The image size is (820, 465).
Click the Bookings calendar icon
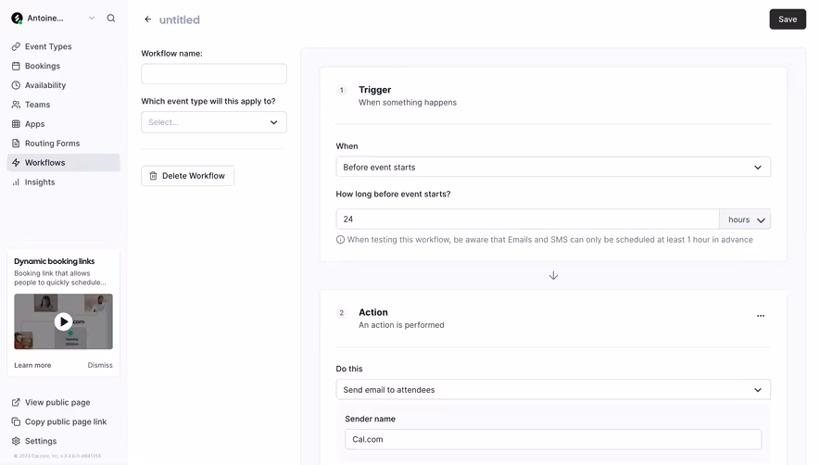[x=16, y=66]
